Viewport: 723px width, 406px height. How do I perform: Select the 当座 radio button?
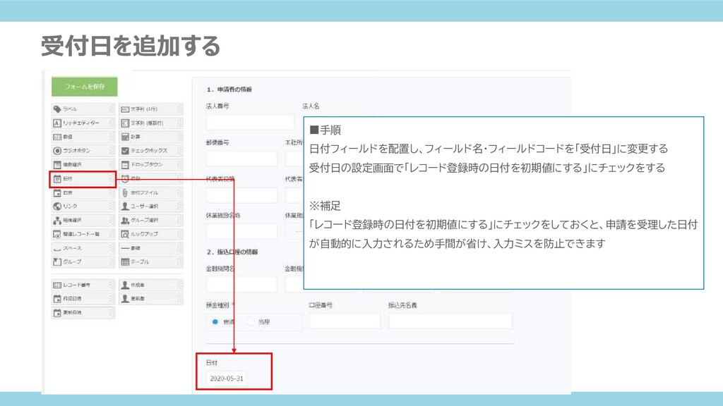pyautogui.click(x=251, y=321)
